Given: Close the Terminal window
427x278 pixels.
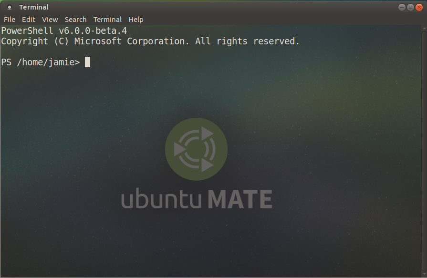Looking at the screenshot, I should click(x=420, y=7).
